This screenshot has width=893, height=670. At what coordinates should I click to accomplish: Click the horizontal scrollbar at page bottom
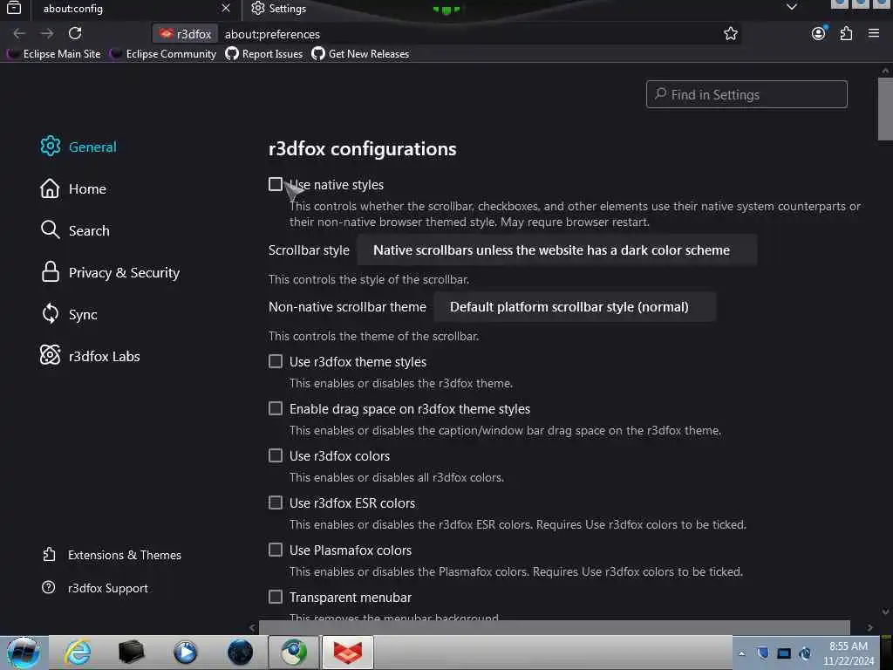click(554, 627)
